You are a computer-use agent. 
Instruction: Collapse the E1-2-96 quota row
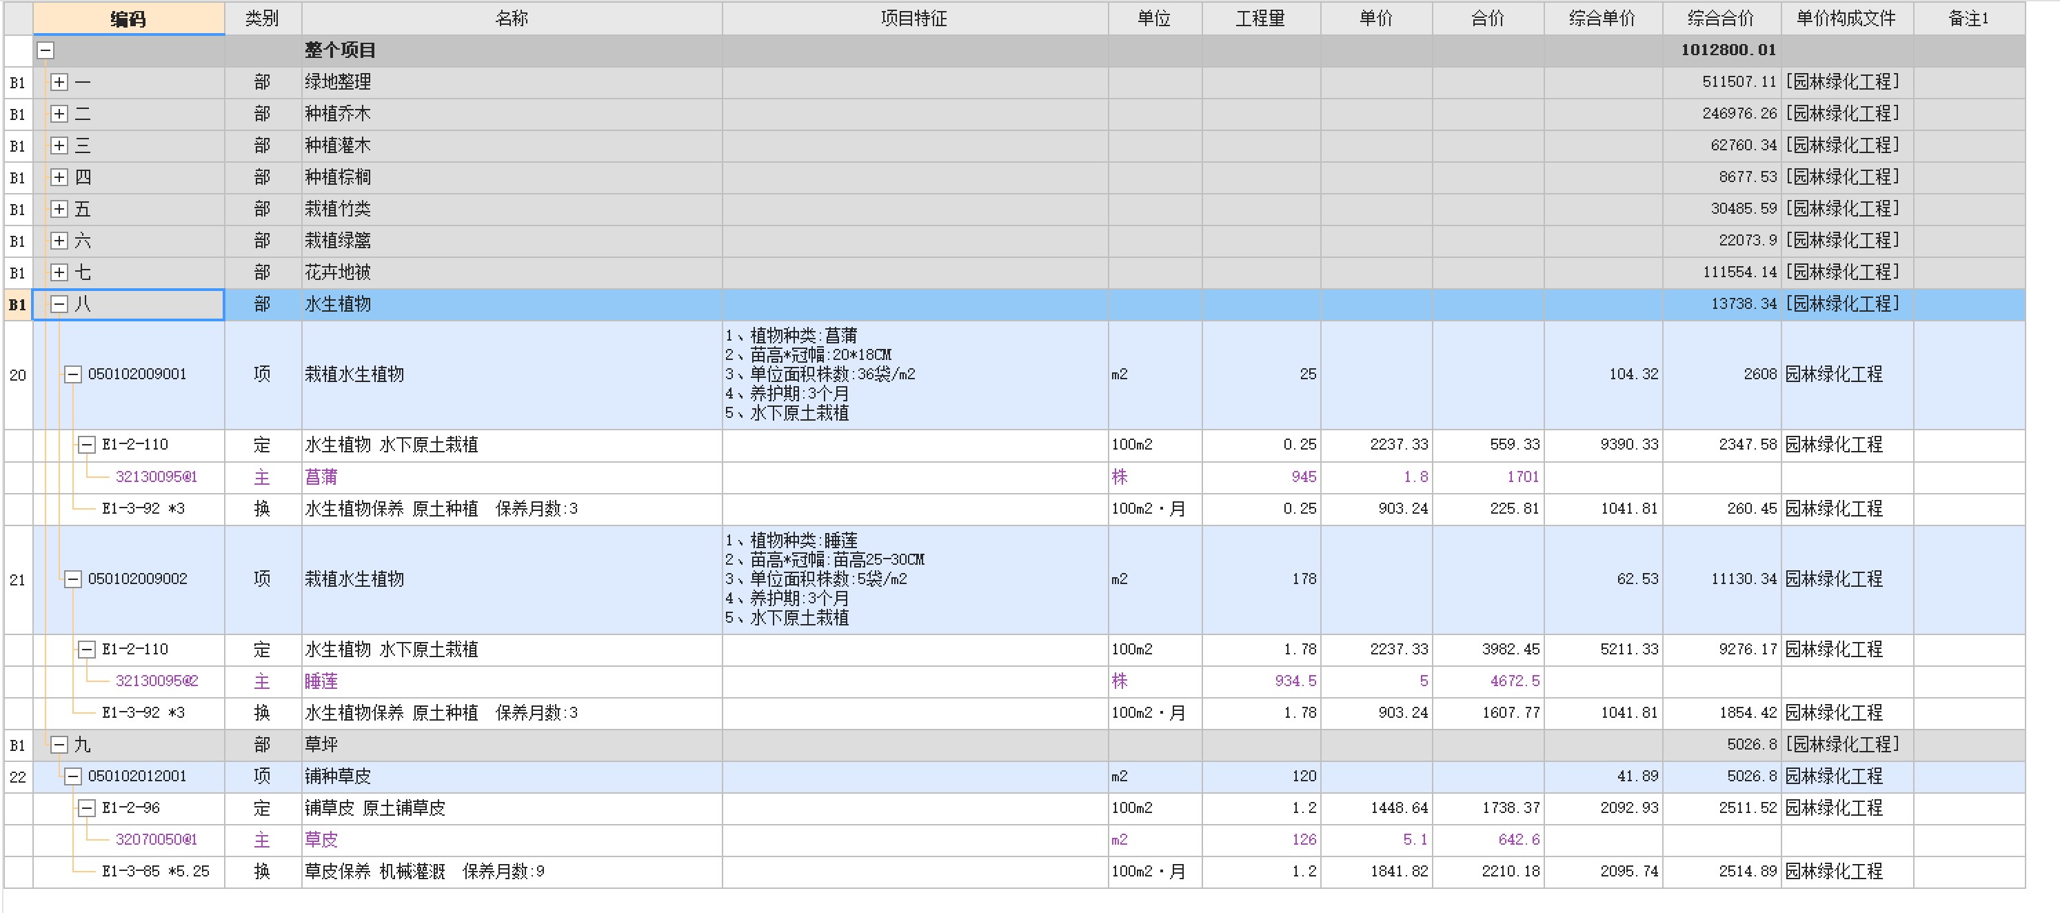(x=86, y=808)
